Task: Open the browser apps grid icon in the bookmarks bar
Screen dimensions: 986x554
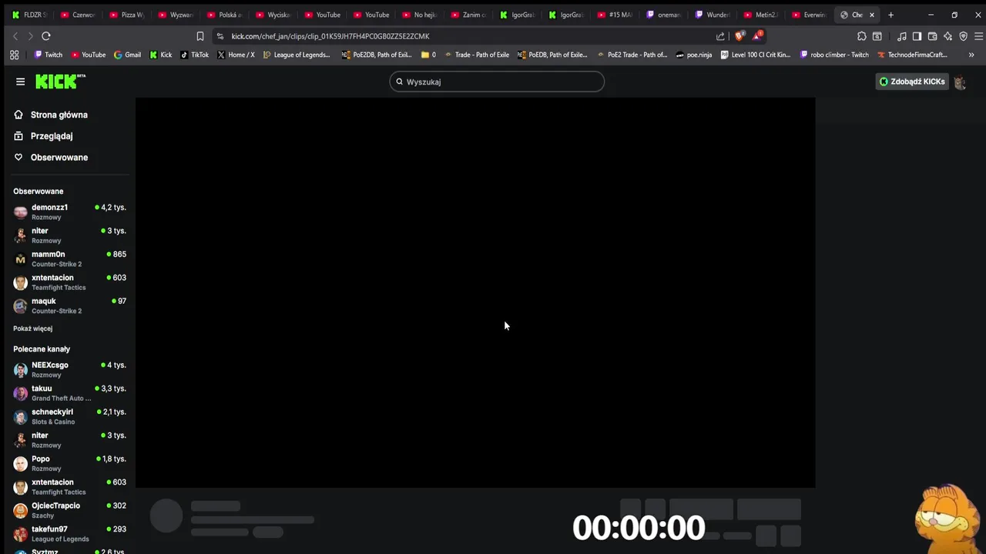Action: click(x=14, y=55)
